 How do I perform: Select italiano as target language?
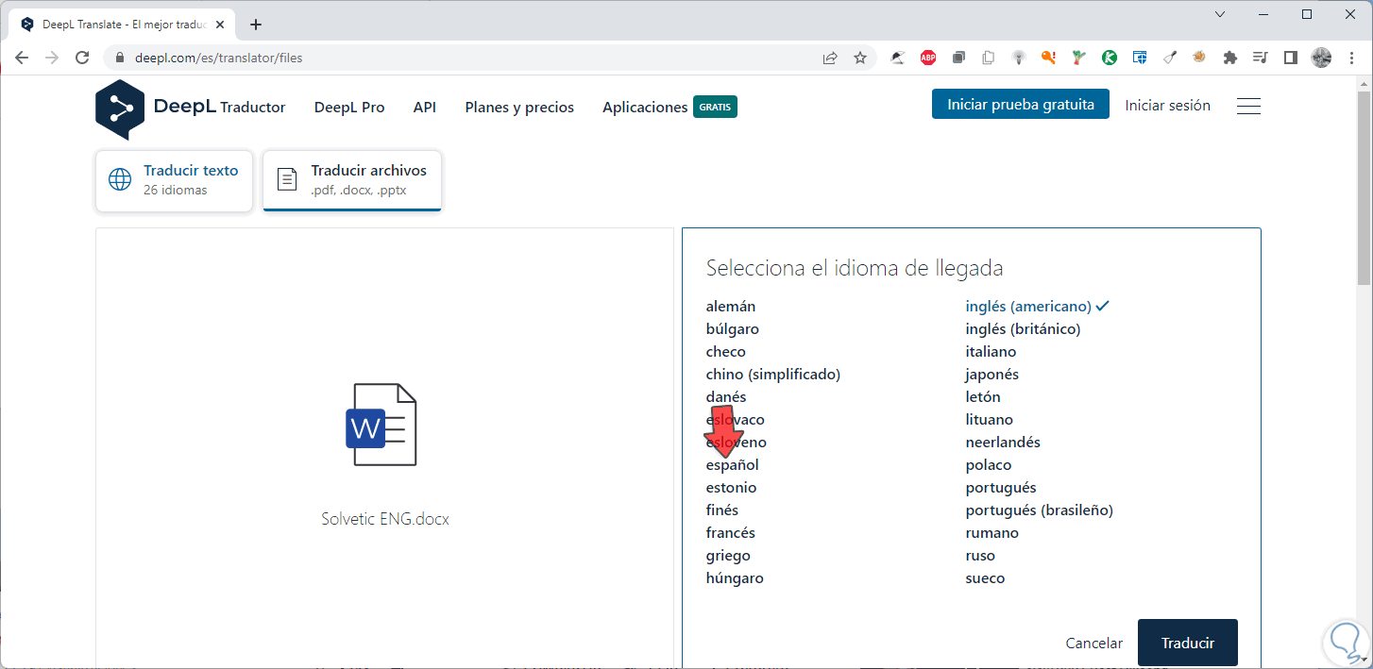[x=991, y=351]
